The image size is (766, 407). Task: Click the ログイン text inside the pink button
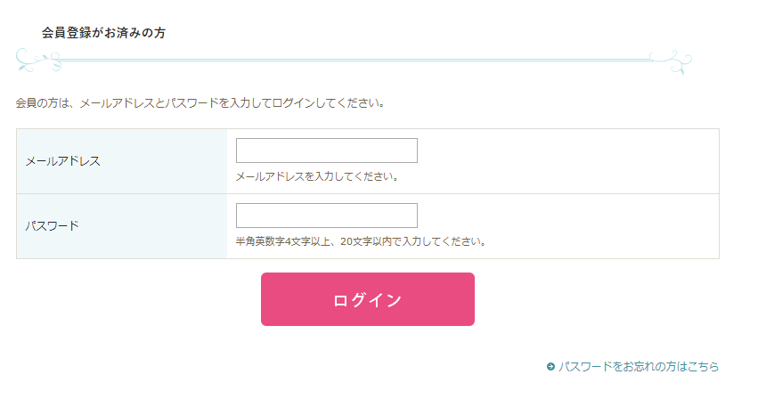[x=367, y=300]
